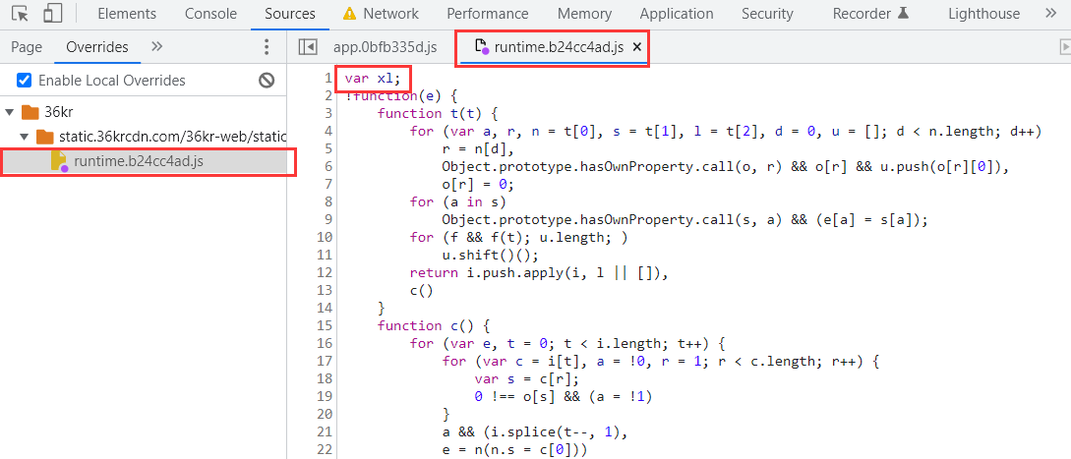1071x459 pixels.
Task: Click line number 15 in the gutter
Action: click(x=327, y=325)
